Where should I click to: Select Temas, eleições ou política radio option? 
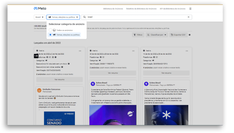[50, 35]
